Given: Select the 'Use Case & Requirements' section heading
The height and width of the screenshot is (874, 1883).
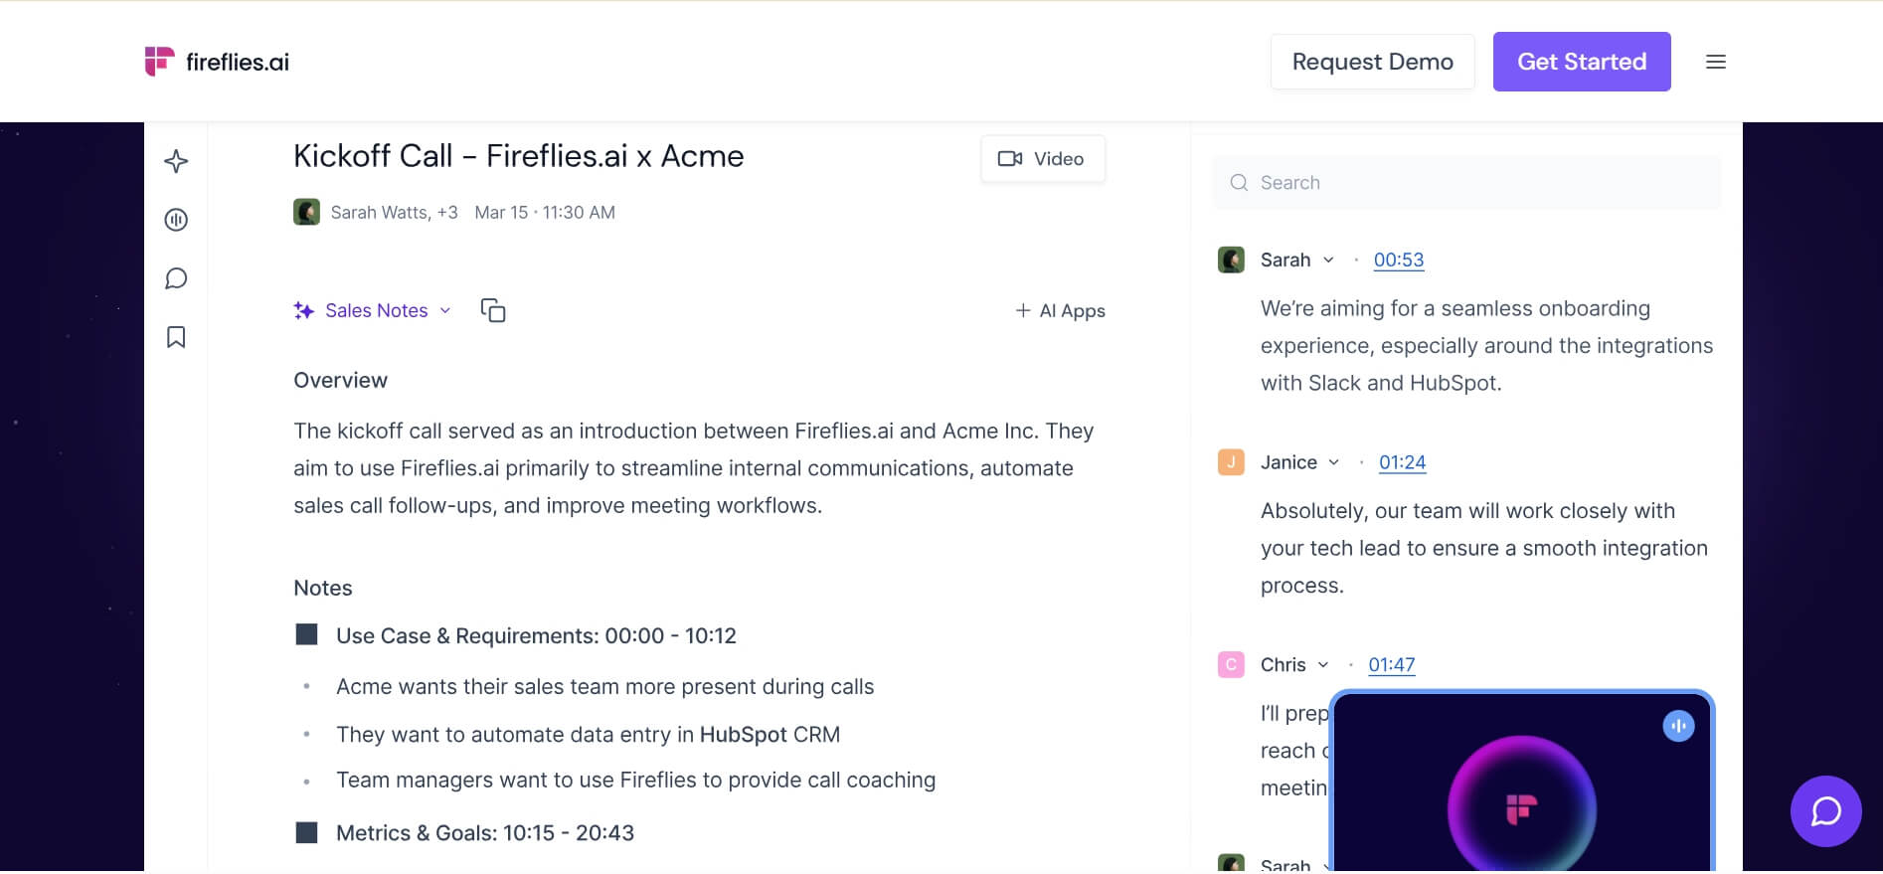Looking at the screenshot, I should (x=536, y=636).
